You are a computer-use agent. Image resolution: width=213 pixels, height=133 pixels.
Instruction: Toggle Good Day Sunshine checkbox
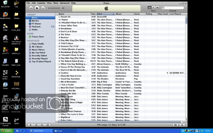pyautogui.click(x=59, y=79)
